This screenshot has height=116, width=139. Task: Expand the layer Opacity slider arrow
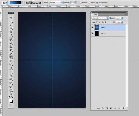point(122,18)
